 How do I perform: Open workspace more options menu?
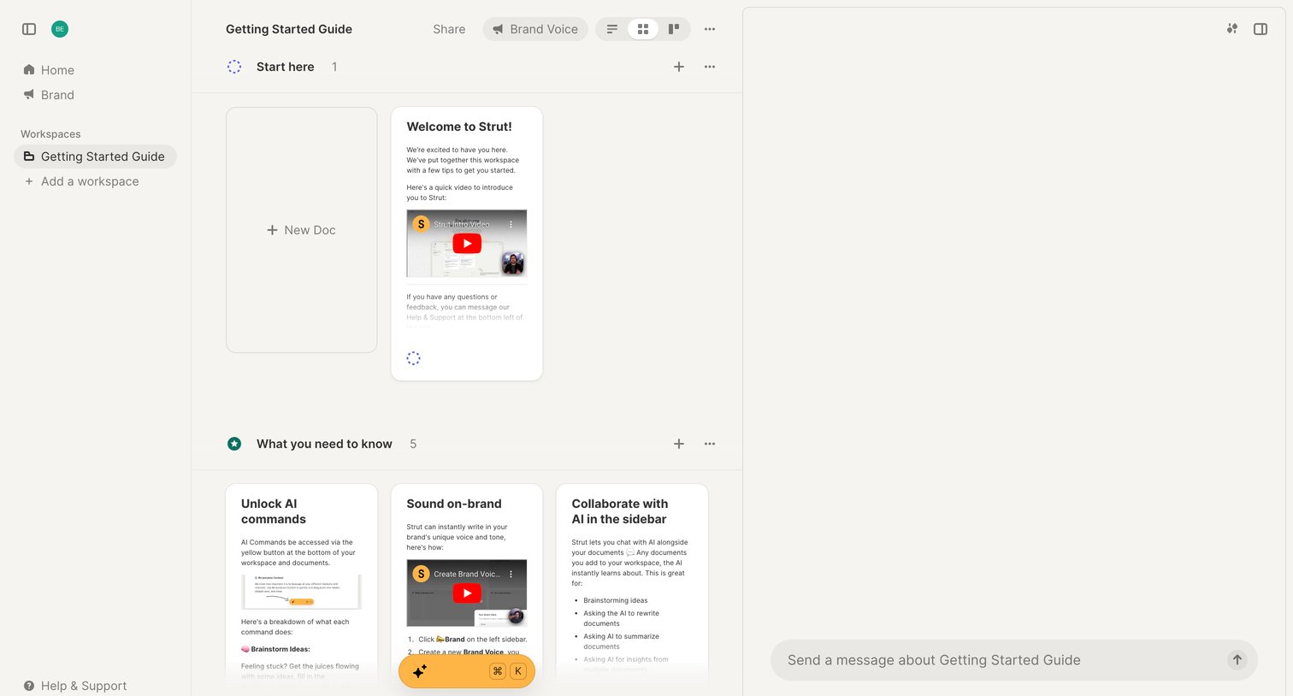coord(710,29)
